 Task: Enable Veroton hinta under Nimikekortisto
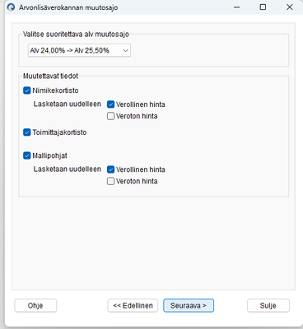point(110,116)
